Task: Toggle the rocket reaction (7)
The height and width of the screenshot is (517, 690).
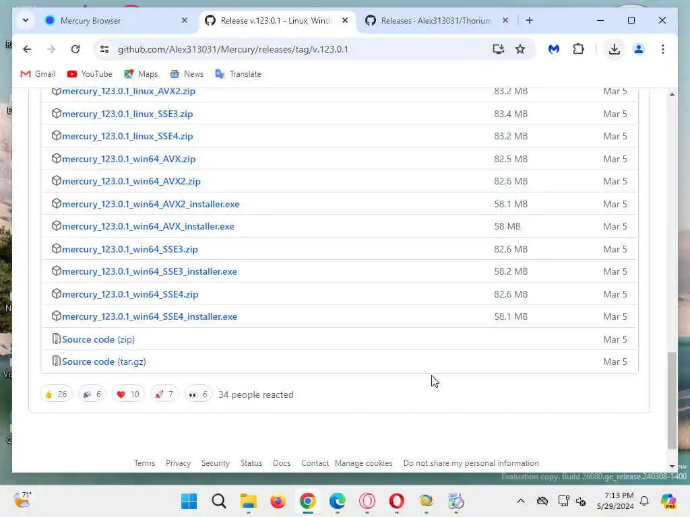Action: click(164, 394)
